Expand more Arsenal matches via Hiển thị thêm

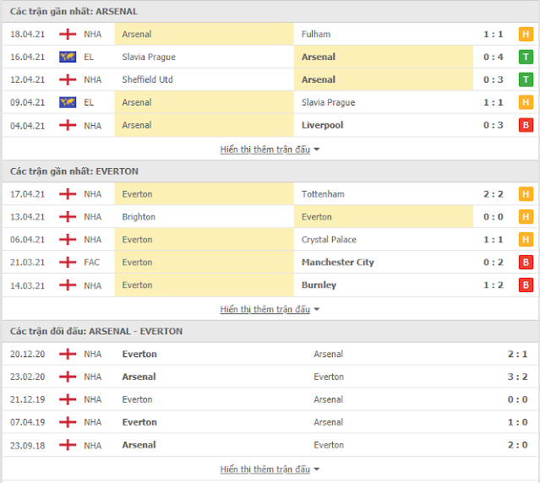tap(270, 149)
